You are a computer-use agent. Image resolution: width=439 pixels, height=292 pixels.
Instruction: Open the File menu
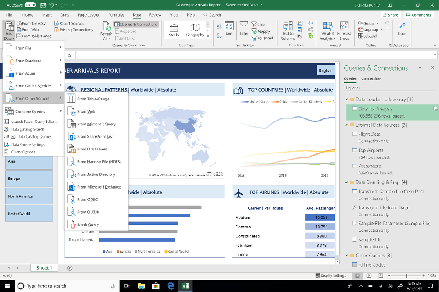(9, 15)
